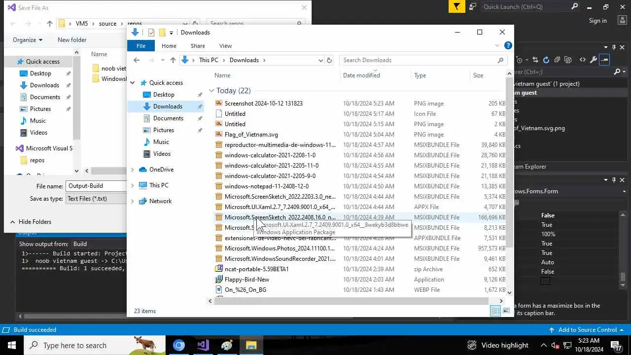Go back in the Downloads Explorer window
631x355 pixels.
[137, 60]
